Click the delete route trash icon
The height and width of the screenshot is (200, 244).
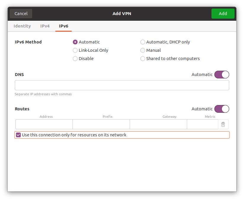click(x=223, y=125)
